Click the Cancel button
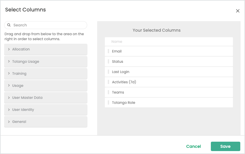Image resolution: width=245 pixels, height=154 pixels. pos(193,146)
